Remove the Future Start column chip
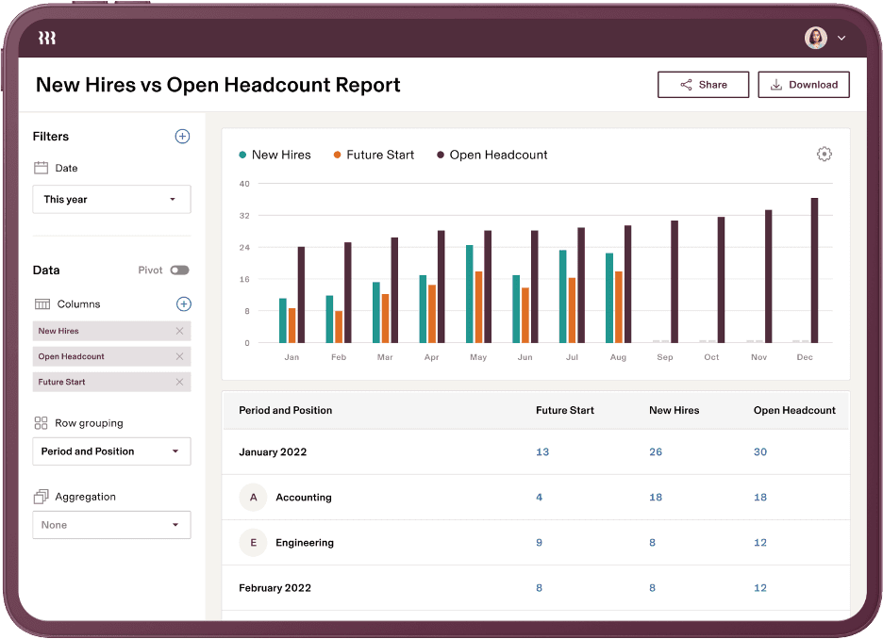This screenshot has height=639, width=883. (179, 382)
